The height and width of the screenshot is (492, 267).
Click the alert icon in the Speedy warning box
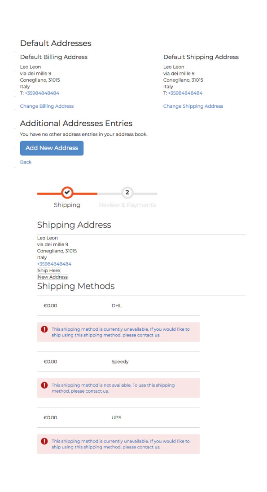coord(44,385)
